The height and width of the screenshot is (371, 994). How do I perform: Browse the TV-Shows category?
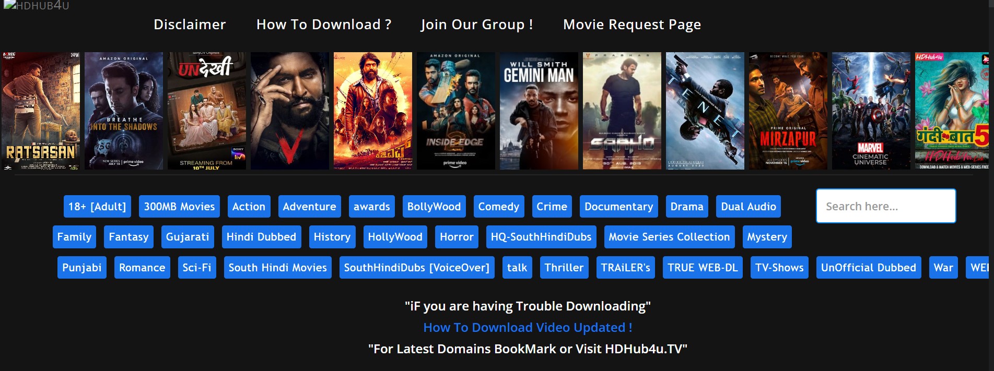(x=779, y=268)
